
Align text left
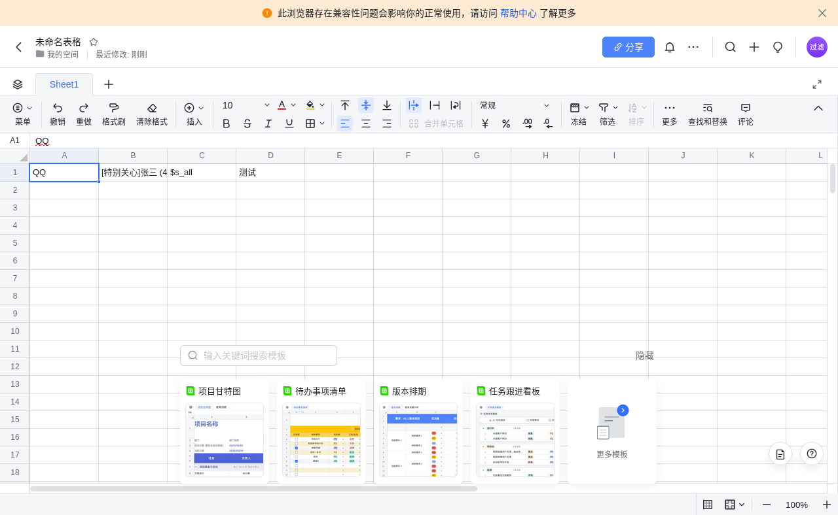point(345,124)
